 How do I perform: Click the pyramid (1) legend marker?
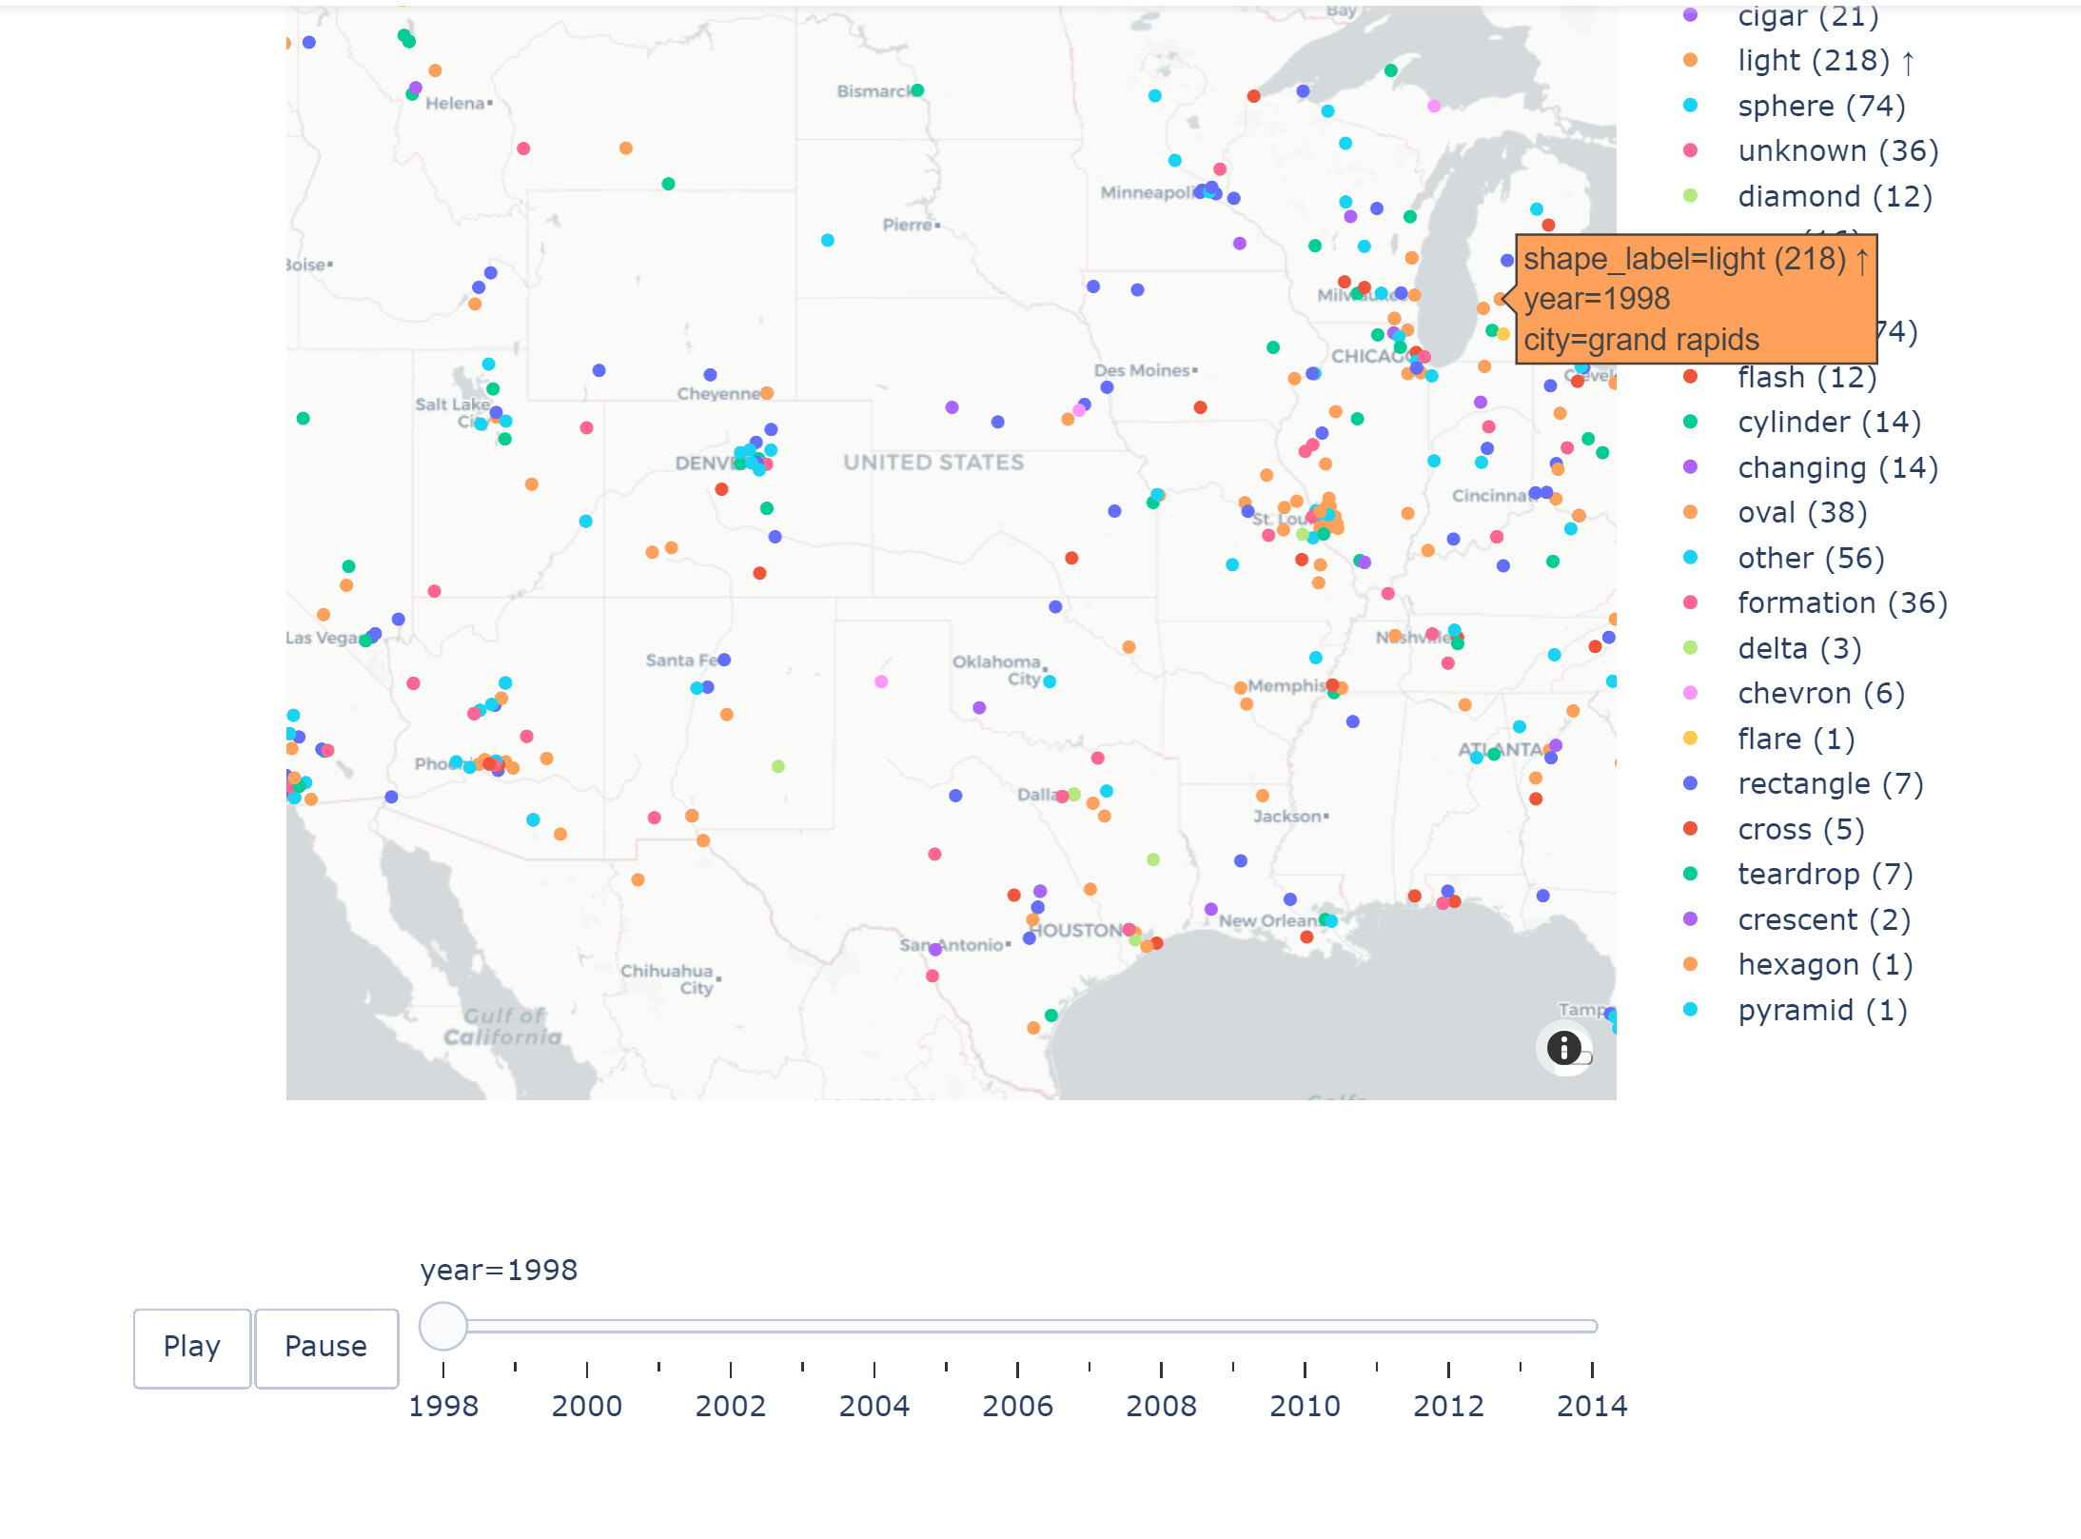click(x=1690, y=1010)
